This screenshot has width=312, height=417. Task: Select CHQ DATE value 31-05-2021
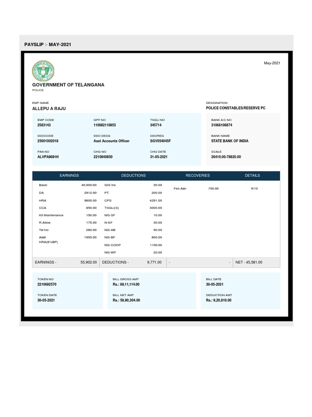159,157
